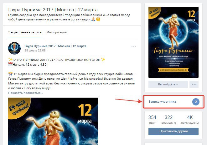Select the Закреплённая запись tab
Viewport: 207px width, 145px height.
point(25,32)
